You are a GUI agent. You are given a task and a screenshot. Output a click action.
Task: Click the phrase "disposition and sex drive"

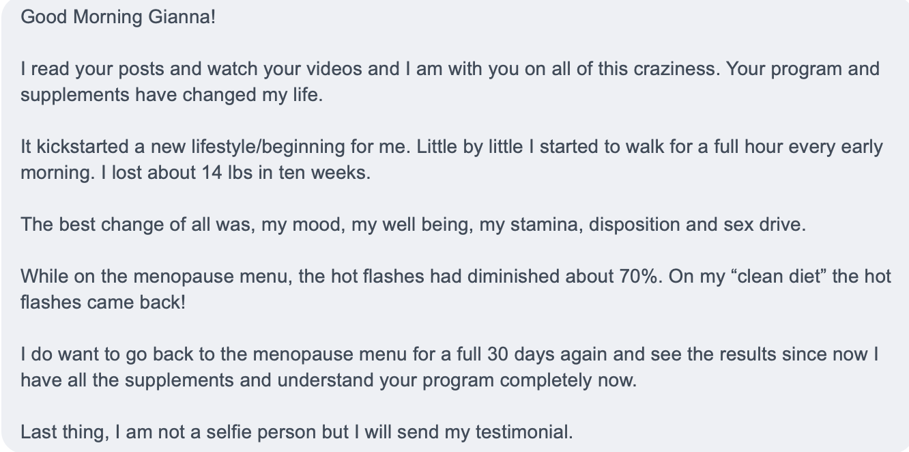tap(697, 225)
